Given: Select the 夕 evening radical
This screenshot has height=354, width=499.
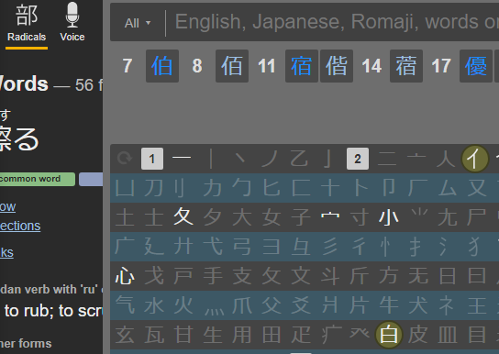Looking at the screenshot, I should [x=213, y=217].
